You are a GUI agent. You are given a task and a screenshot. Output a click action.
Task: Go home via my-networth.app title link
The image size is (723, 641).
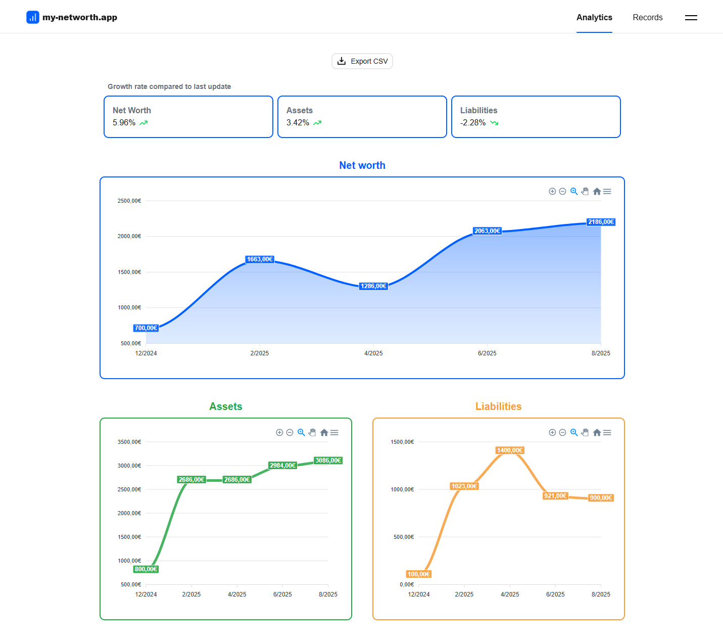pyautogui.click(x=80, y=17)
